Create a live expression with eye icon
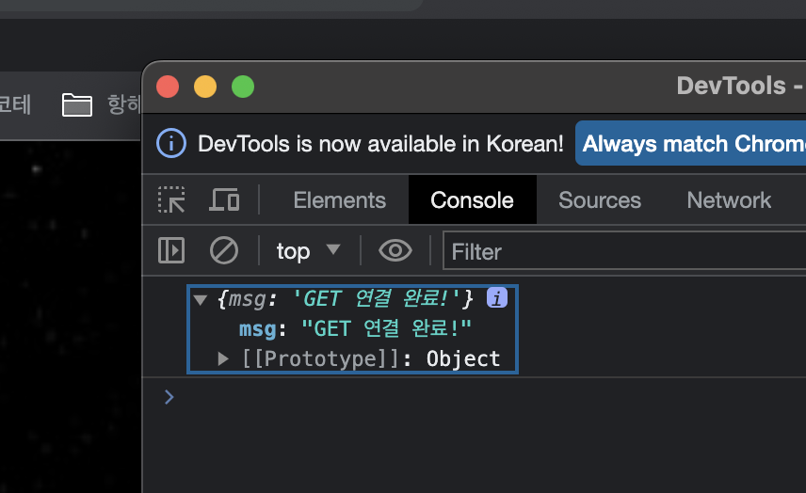Screen dimensions: 806x493 (x=395, y=250)
